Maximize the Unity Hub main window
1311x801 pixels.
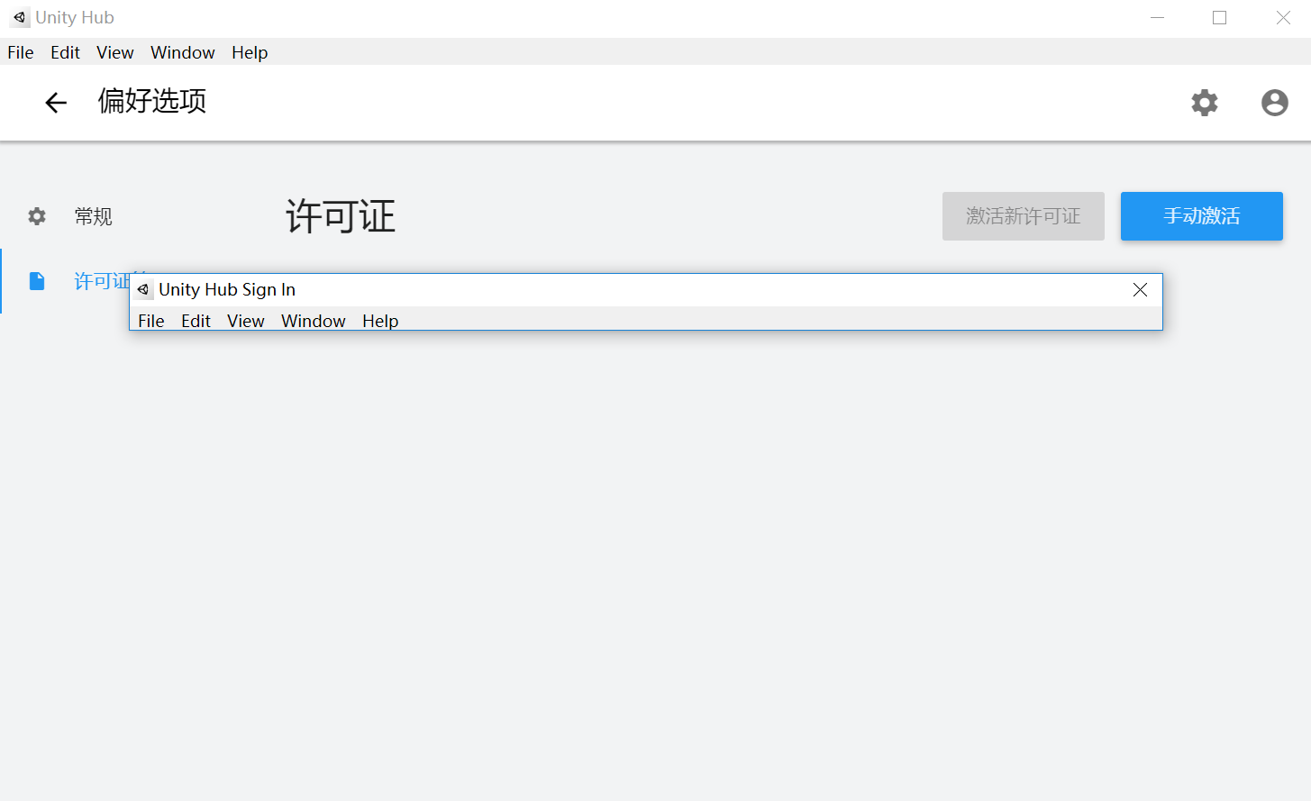pos(1220,17)
